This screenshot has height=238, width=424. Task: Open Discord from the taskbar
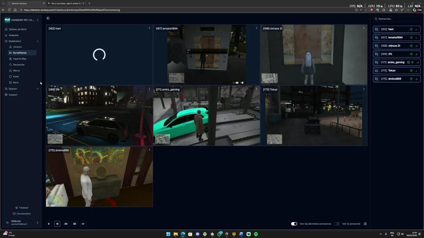(x=197, y=234)
